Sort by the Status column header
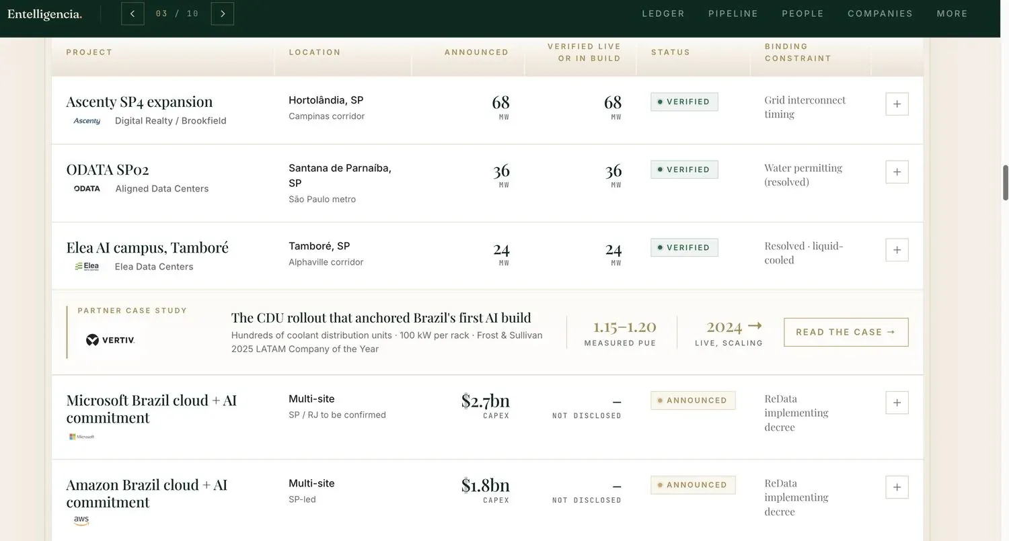1009x541 pixels. pyautogui.click(x=671, y=52)
